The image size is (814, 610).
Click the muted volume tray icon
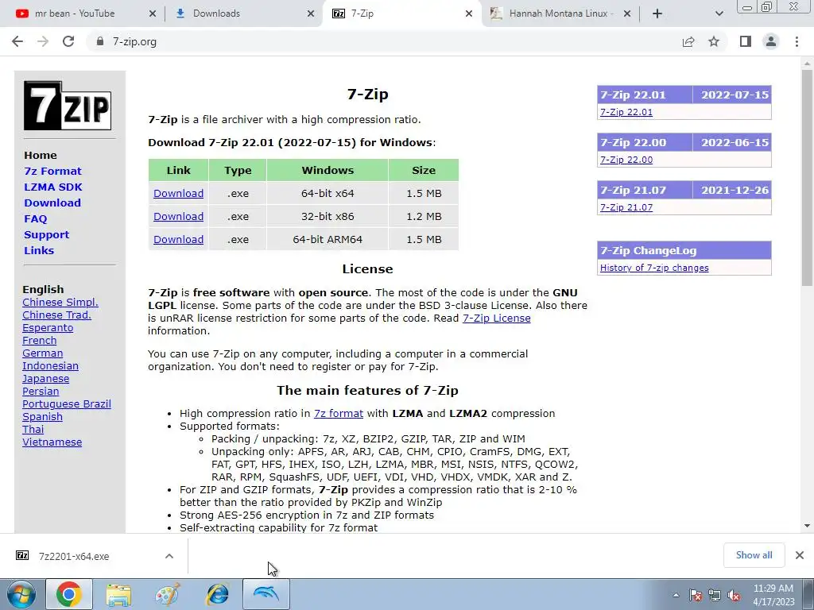click(734, 596)
